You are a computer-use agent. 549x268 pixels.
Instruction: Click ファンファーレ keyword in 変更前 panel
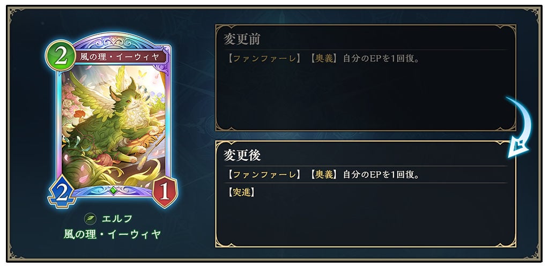coord(264,58)
